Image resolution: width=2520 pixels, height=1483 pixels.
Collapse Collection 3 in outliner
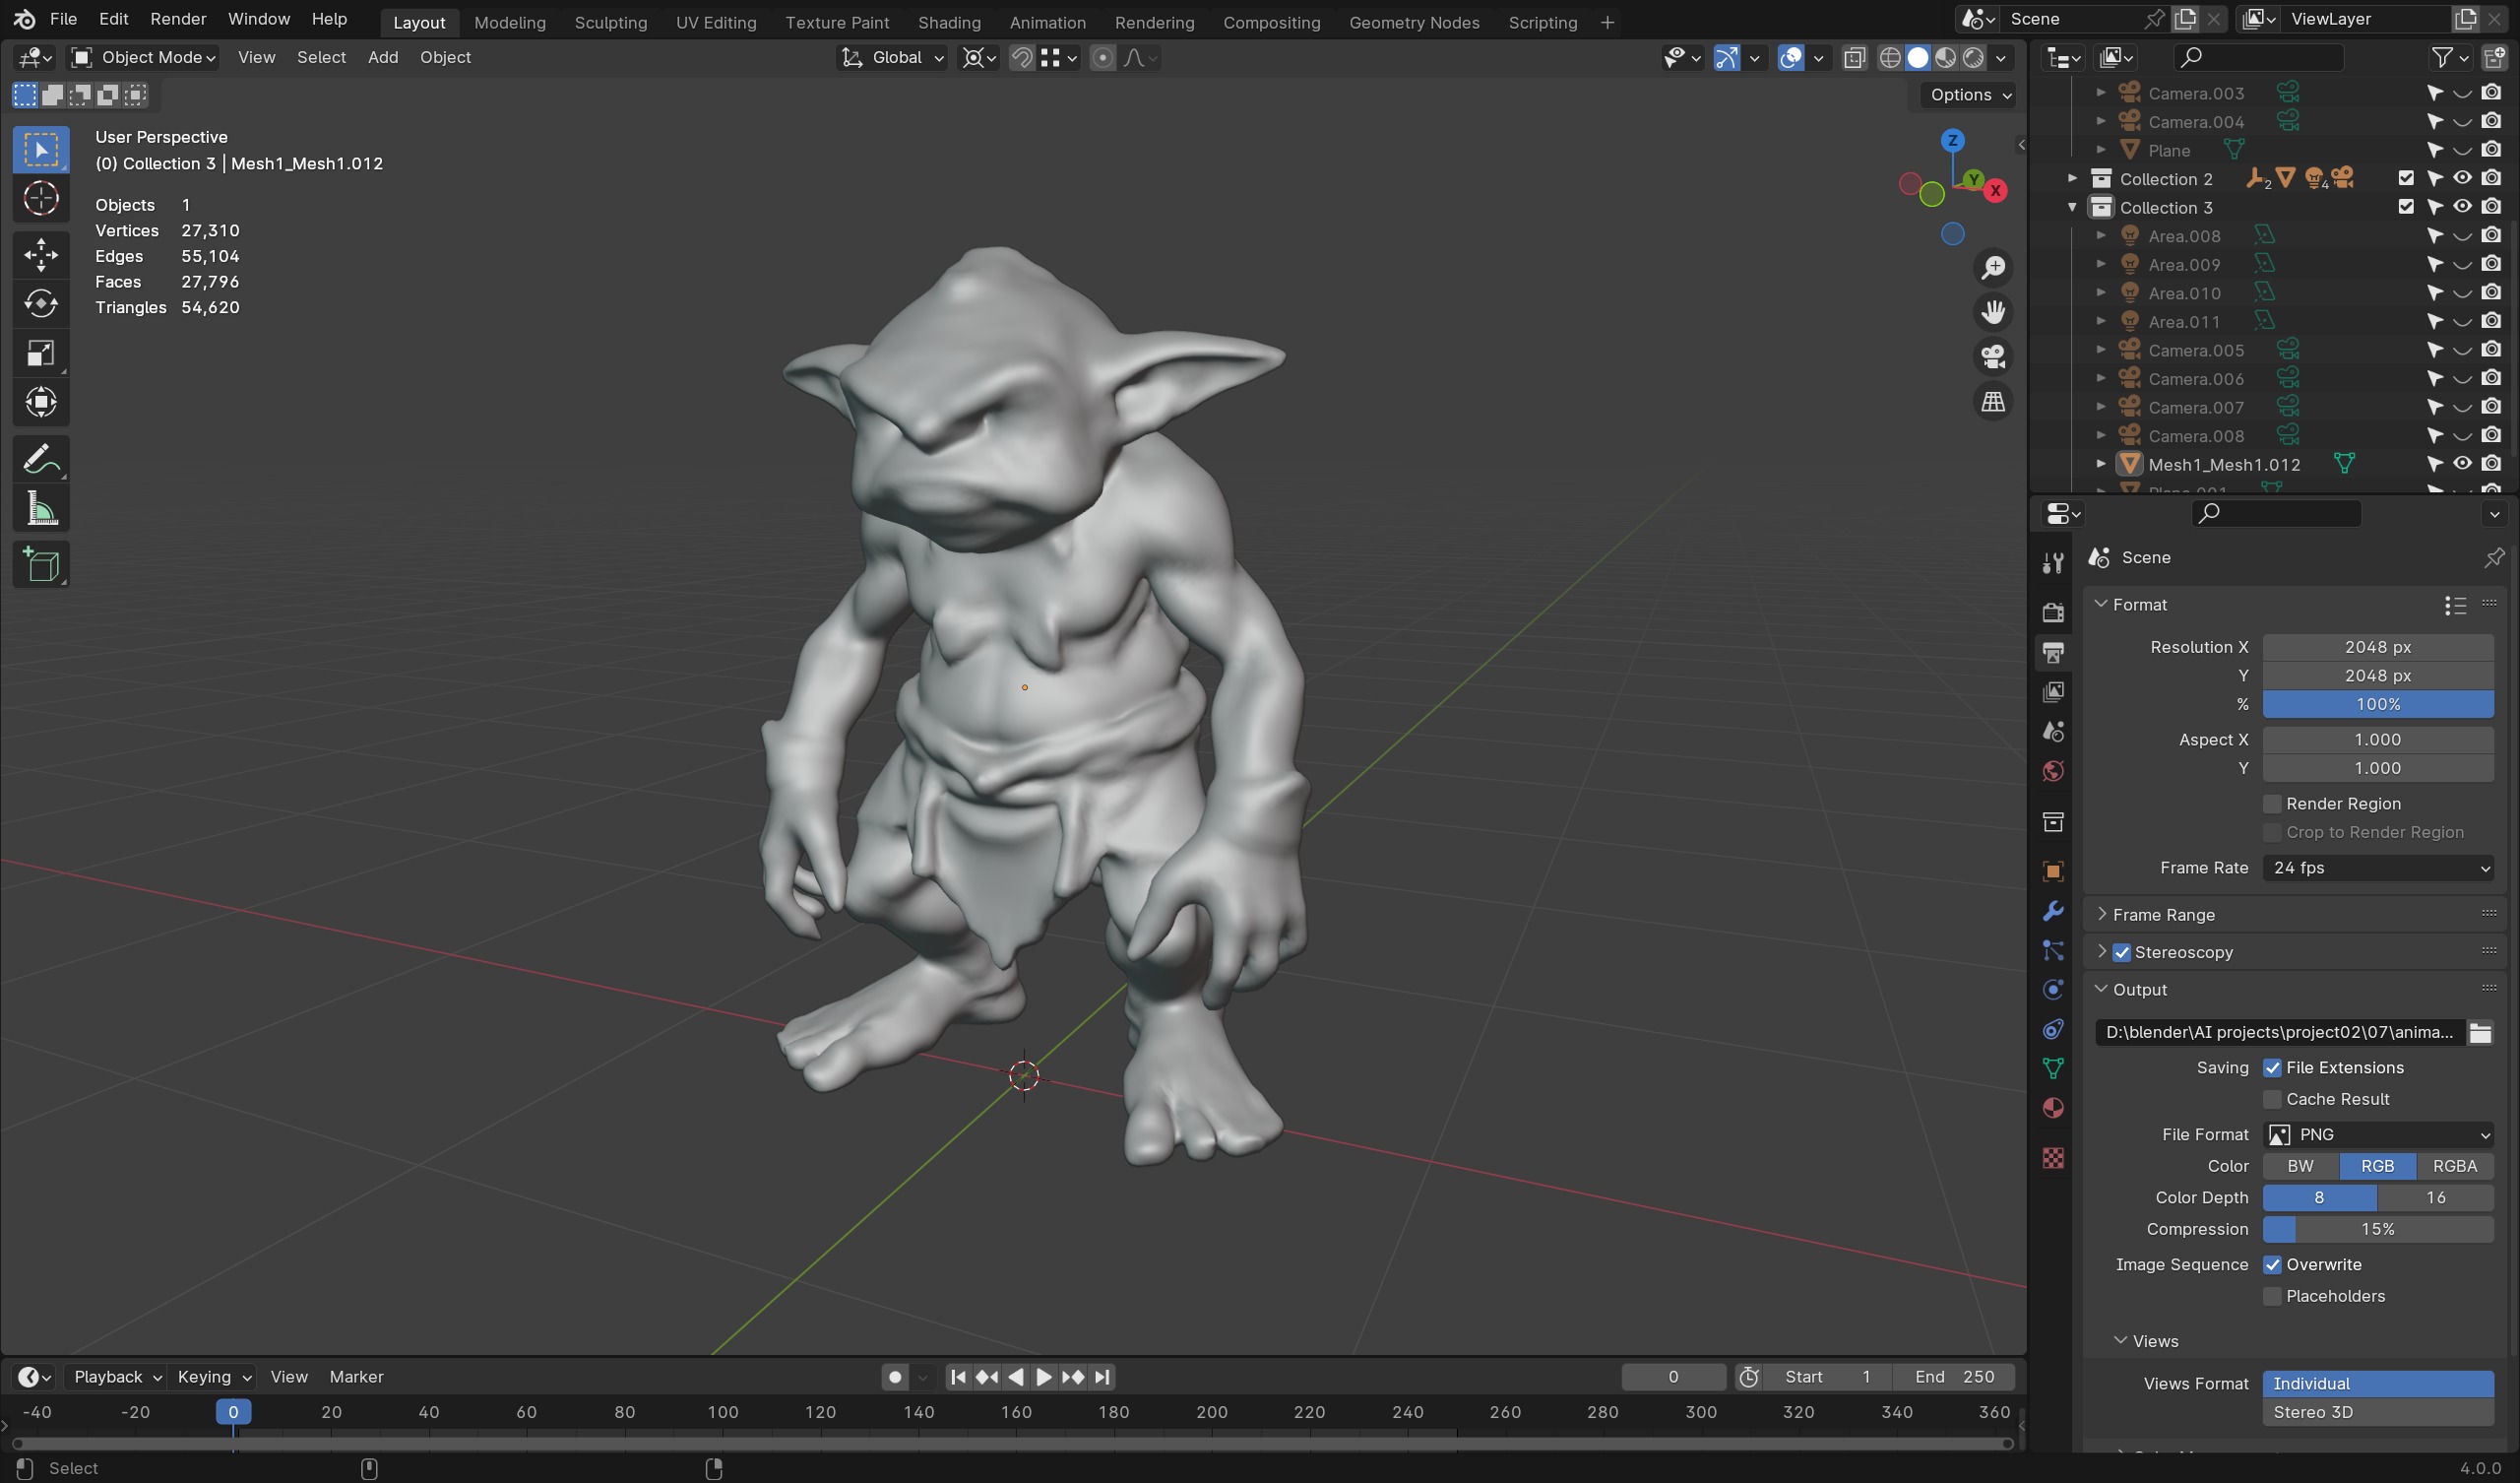pyautogui.click(x=2072, y=207)
